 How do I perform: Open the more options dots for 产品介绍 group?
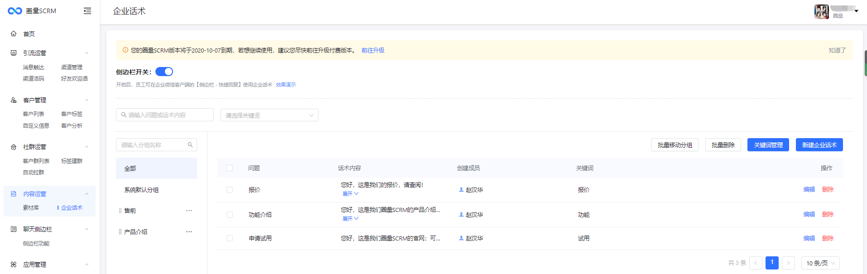click(189, 232)
